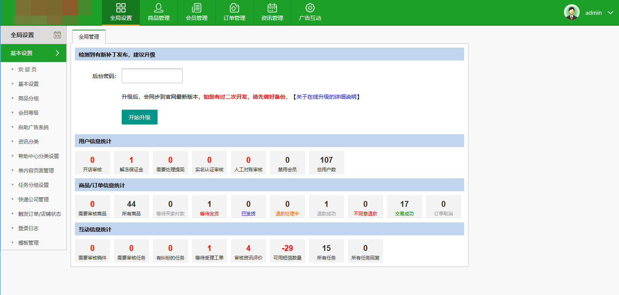Open 广告互动 gear icon in top bar

(x=310, y=8)
